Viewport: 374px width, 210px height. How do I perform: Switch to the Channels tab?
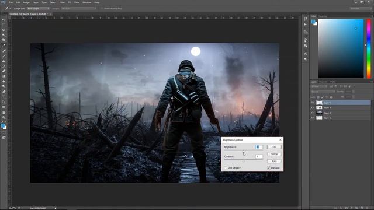coord(323,82)
